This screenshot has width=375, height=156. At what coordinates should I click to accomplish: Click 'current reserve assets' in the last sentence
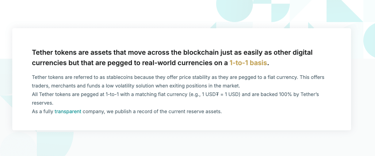tap(195, 111)
